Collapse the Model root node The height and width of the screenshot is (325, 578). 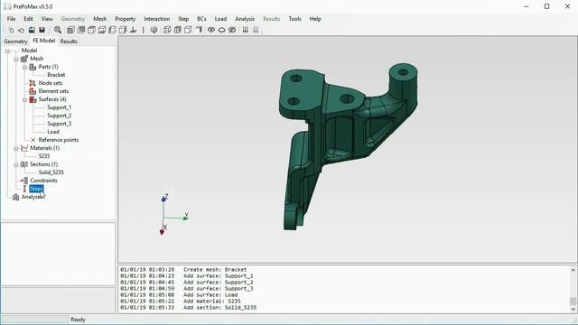[7, 51]
